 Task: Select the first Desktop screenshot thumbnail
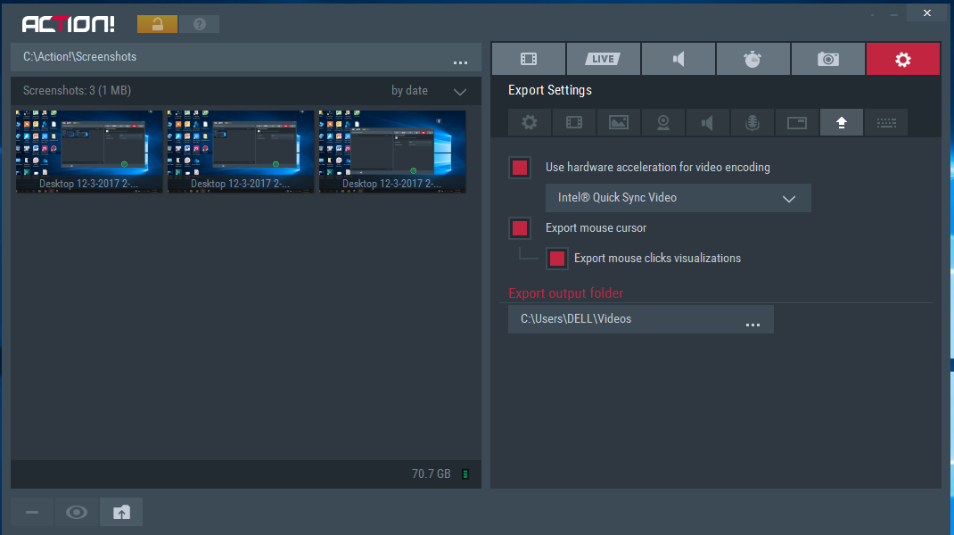(x=89, y=151)
